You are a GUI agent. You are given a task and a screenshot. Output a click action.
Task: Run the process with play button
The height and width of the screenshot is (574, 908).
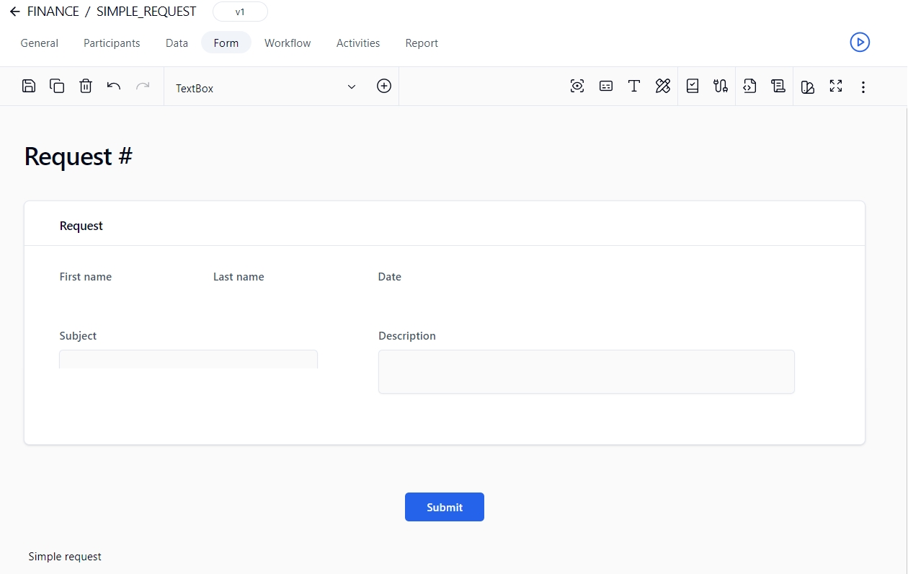860,43
